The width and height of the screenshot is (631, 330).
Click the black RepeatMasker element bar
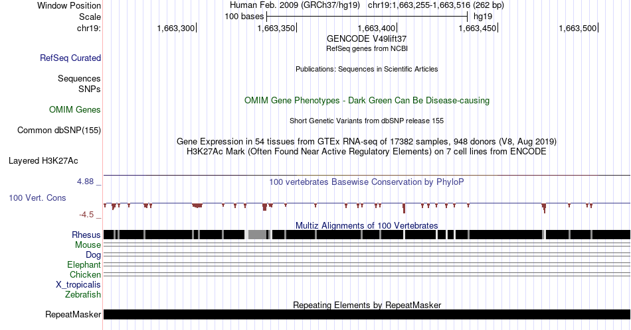pos(367,314)
